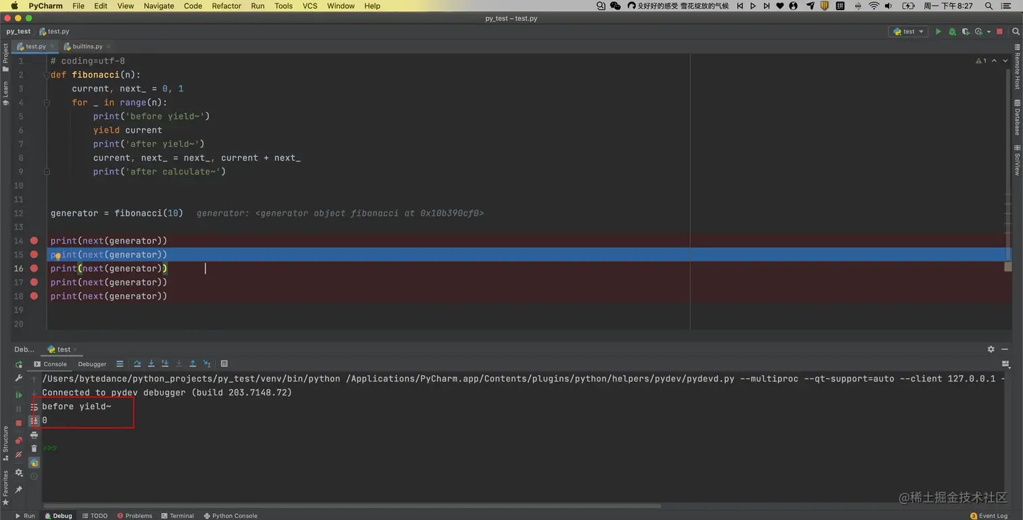This screenshot has width=1023, height=520.
Task: Click the Step Into My Code icon
Action: click(164, 364)
